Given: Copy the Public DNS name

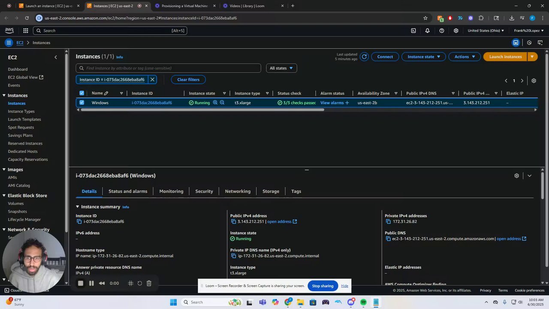Looking at the screenshot, I should [x=388, y=239].
